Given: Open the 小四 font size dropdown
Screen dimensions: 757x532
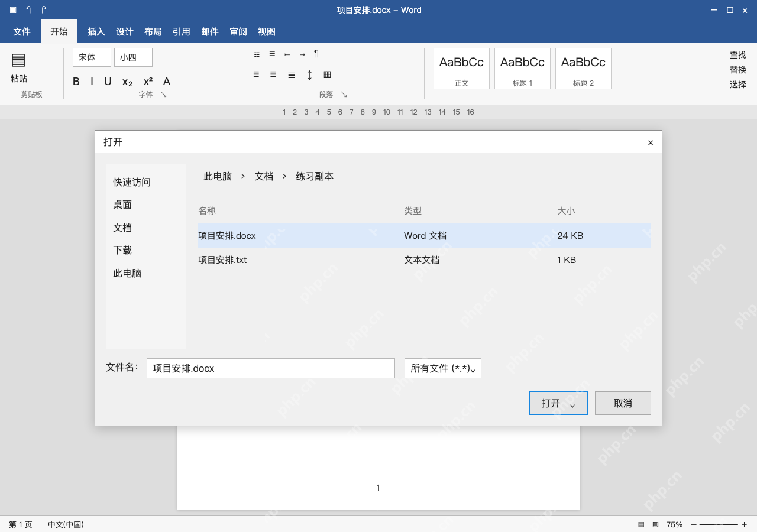Looking at the screenshot, I should coord(133,57).
